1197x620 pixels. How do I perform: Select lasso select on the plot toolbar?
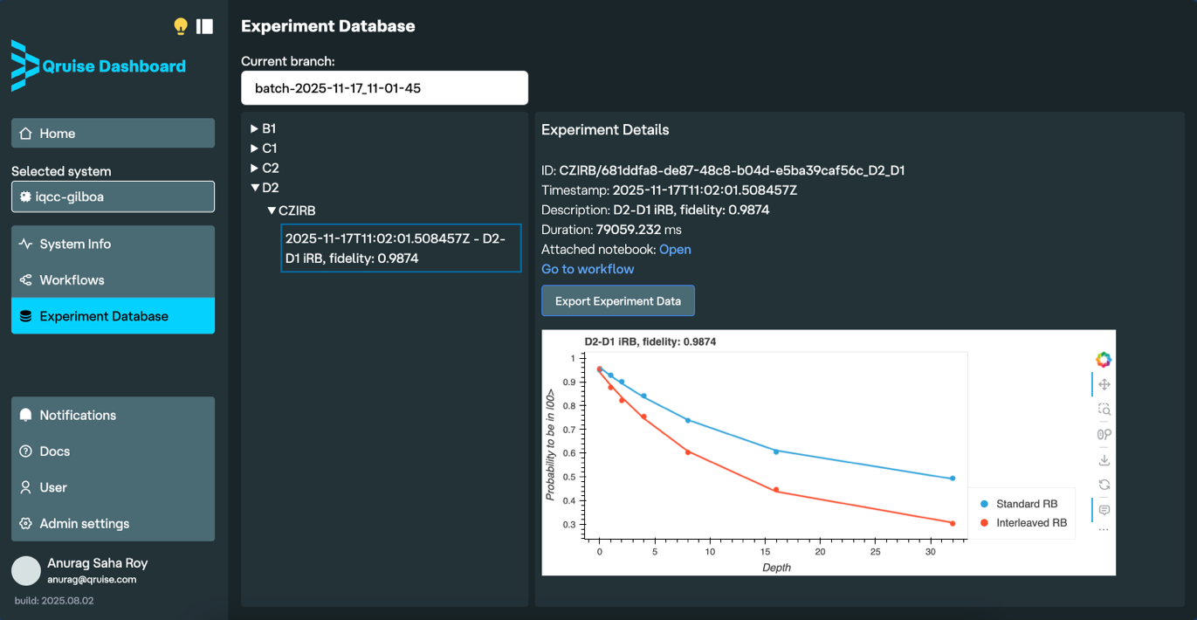[1104, 434]
